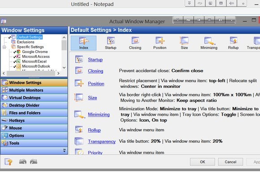Click double-down-arrow title button in Notepad window
Viewport: 260px width, 174px height.
190,3
